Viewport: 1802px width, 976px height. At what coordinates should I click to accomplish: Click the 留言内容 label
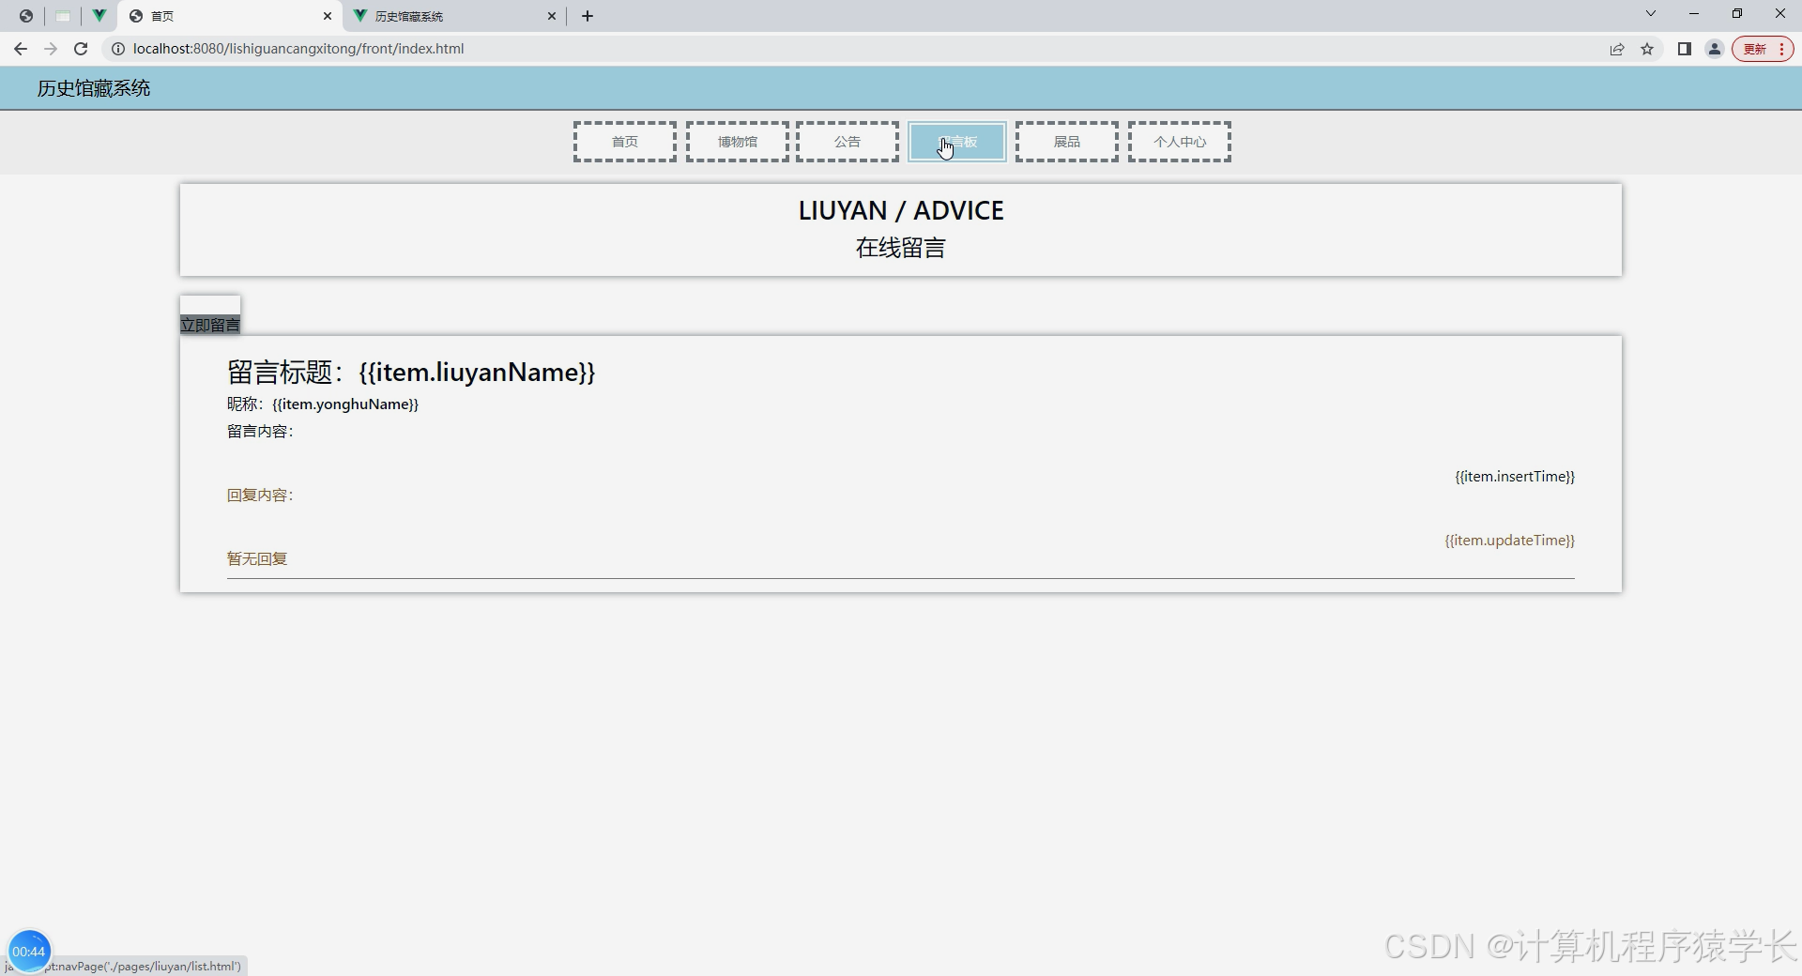pos(261,432)
